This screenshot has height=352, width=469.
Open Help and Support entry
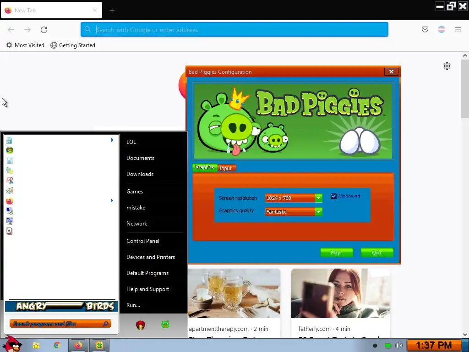147,289
